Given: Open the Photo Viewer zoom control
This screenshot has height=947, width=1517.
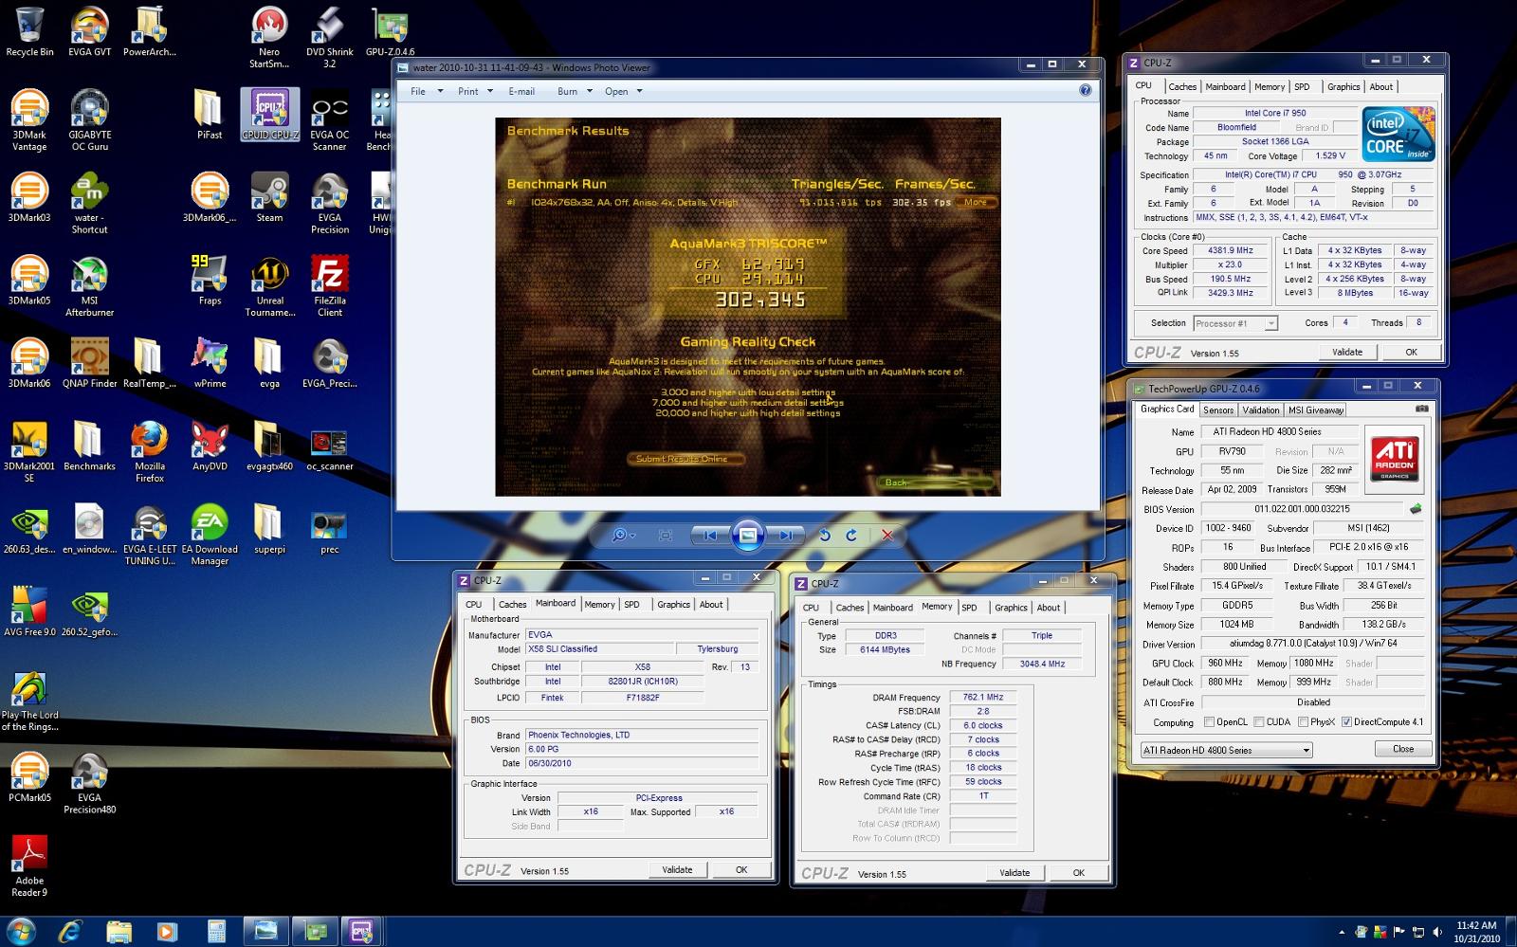Looking at the screenshot, I should (622, 536).
